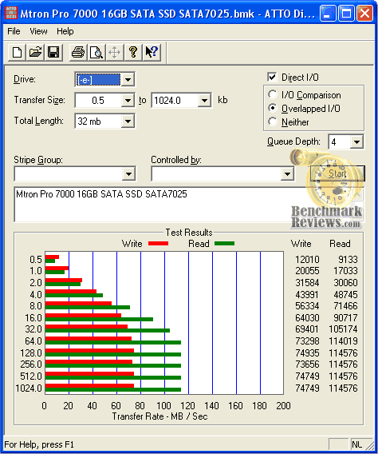Click read value 48745
Viewport: 378px width, 454px height.
(345, 295)
